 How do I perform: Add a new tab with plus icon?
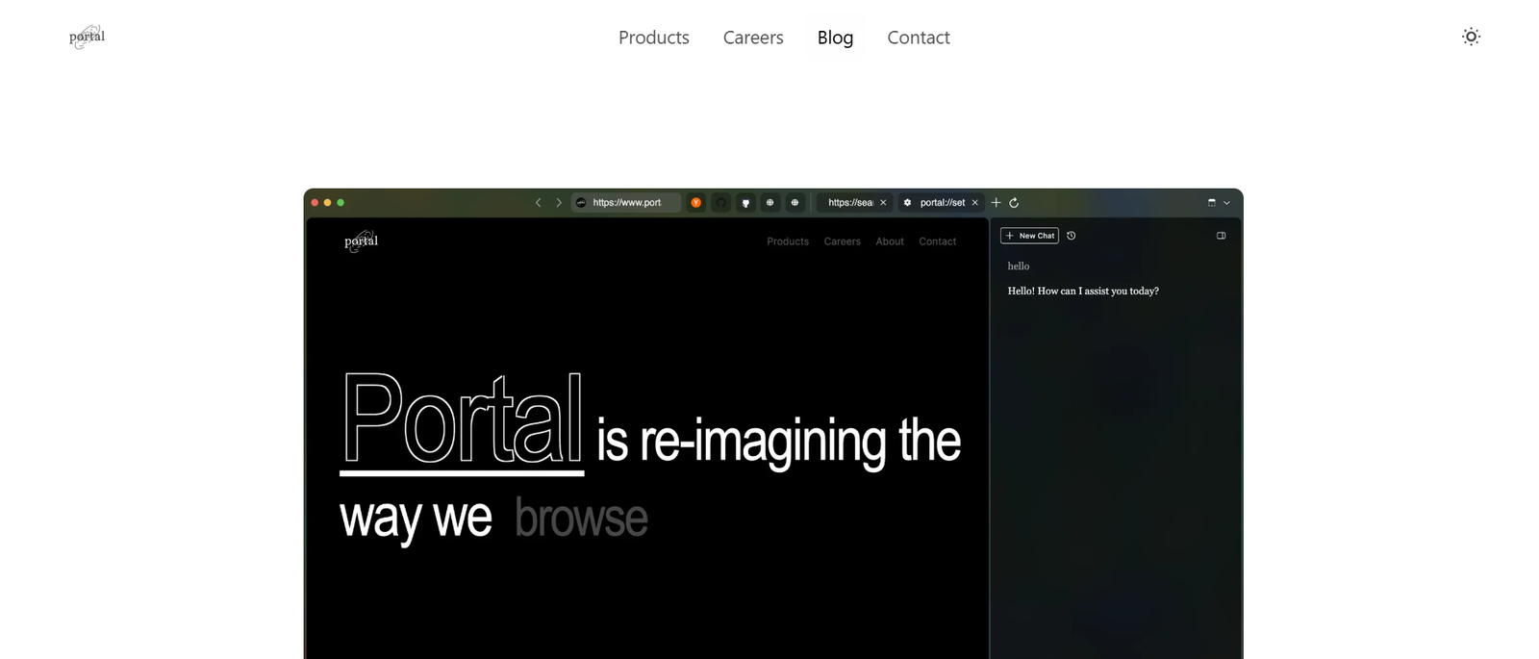click(996, 202)
